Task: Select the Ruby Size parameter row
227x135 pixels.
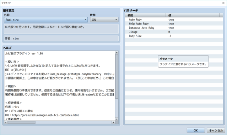Action: tap(174, 36)
